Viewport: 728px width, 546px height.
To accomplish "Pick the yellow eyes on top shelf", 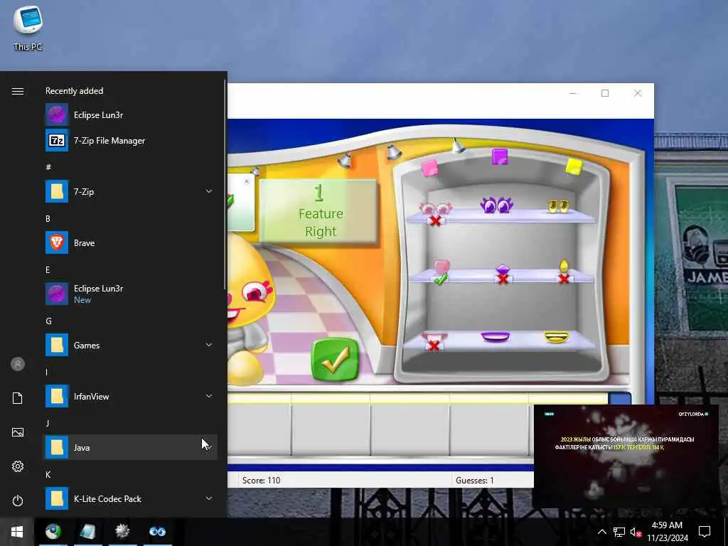I will [557, 206].
